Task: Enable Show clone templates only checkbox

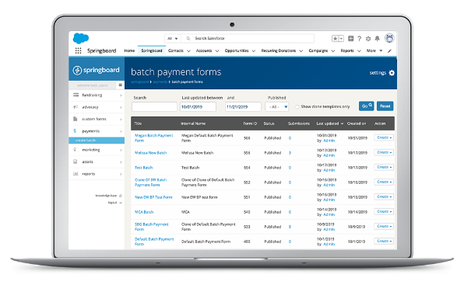Action: click(297, 107)
